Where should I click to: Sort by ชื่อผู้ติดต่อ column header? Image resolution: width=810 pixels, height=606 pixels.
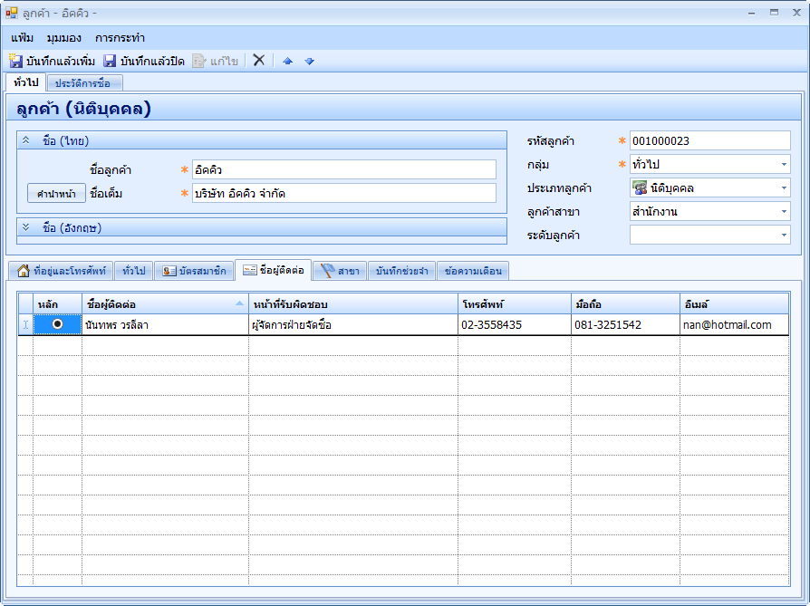[159, 303]
